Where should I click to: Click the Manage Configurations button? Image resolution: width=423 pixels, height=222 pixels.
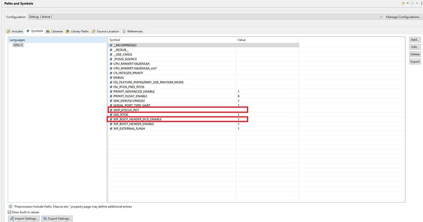point(403,16)
